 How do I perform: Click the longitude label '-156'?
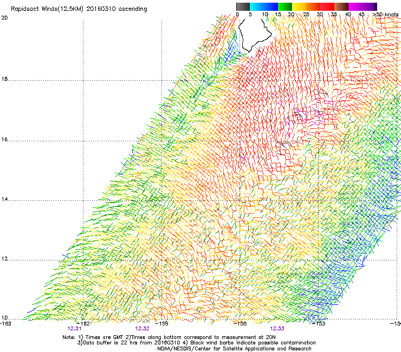[241, 324]
